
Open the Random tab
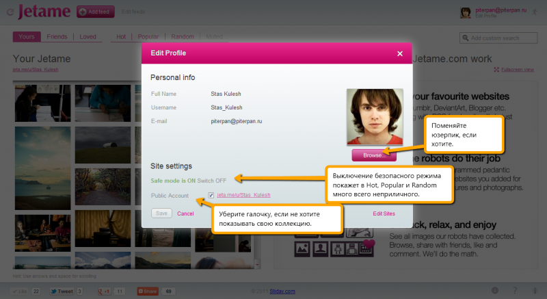point(183,37)
